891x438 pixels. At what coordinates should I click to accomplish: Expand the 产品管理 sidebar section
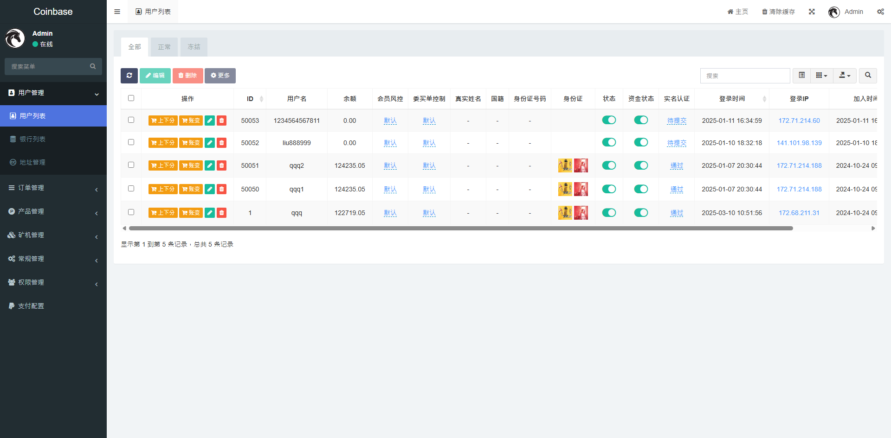[x=53, y=211]
